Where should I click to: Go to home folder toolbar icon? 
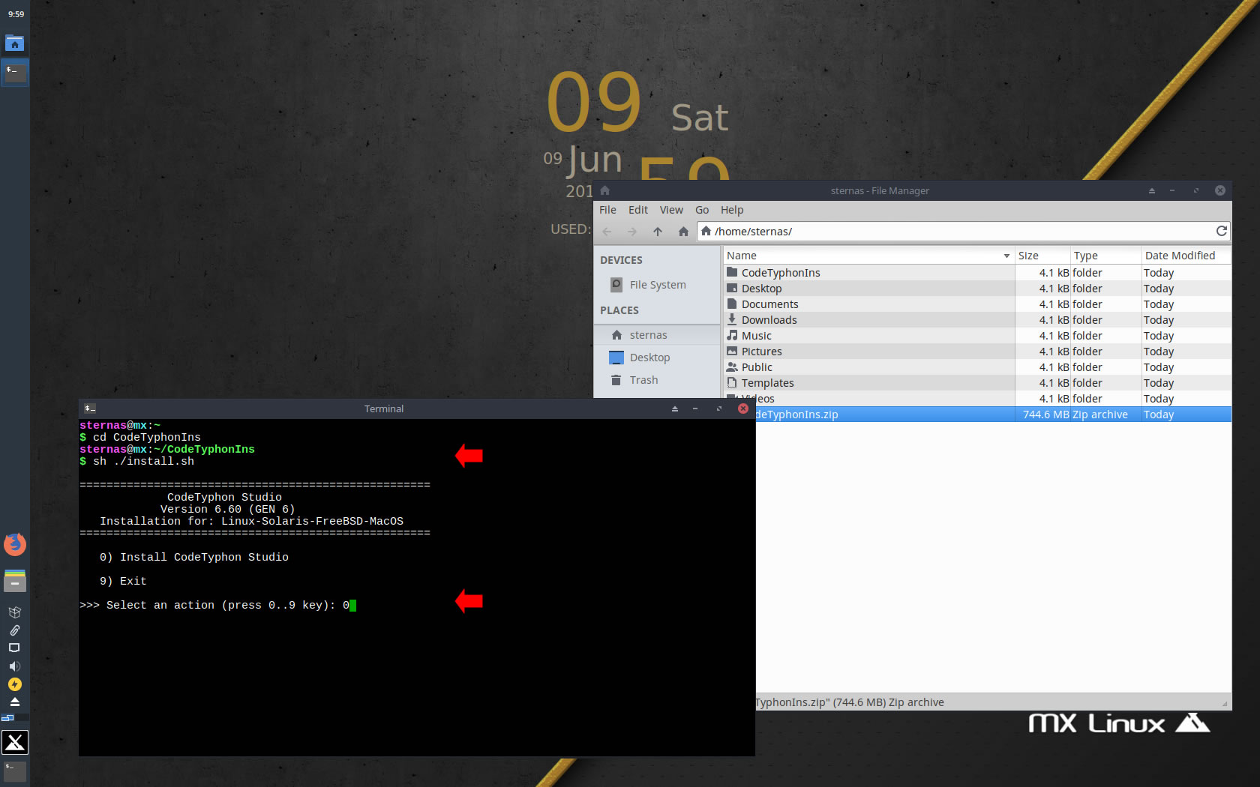pos(683,232)
